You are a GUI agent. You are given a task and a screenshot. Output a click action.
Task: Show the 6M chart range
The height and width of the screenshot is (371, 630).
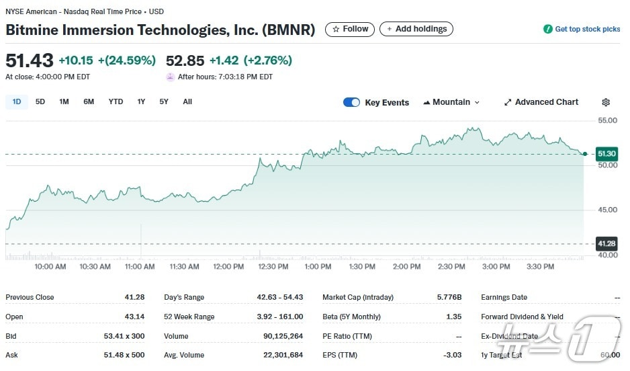89,101
